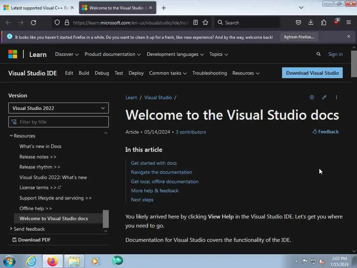This screenshot has width=357, height=268.
Task: Open the Build menu item
Action: tap(84, 73)
